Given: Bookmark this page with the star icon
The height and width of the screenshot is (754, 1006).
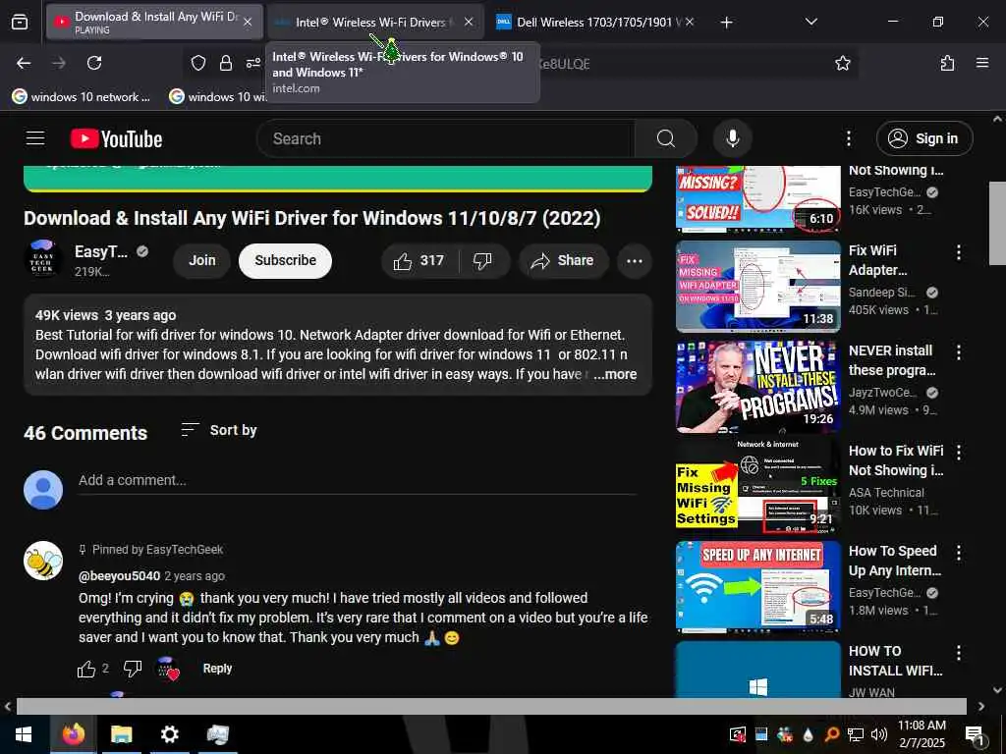Looking at the screenshot, I should pyautogui.click(x=842, y=63).
